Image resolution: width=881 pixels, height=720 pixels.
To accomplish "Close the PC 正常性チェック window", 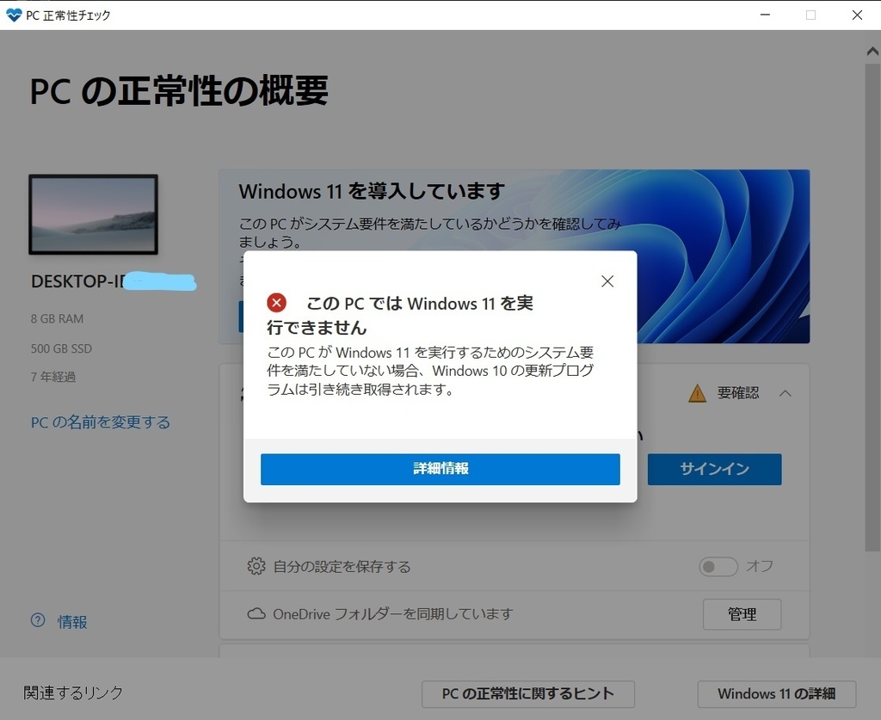I will click(857, 15).
